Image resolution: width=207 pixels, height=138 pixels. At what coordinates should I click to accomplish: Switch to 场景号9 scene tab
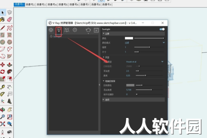[107, 4]
